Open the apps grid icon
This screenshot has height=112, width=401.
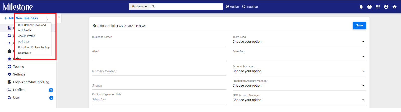378,7
